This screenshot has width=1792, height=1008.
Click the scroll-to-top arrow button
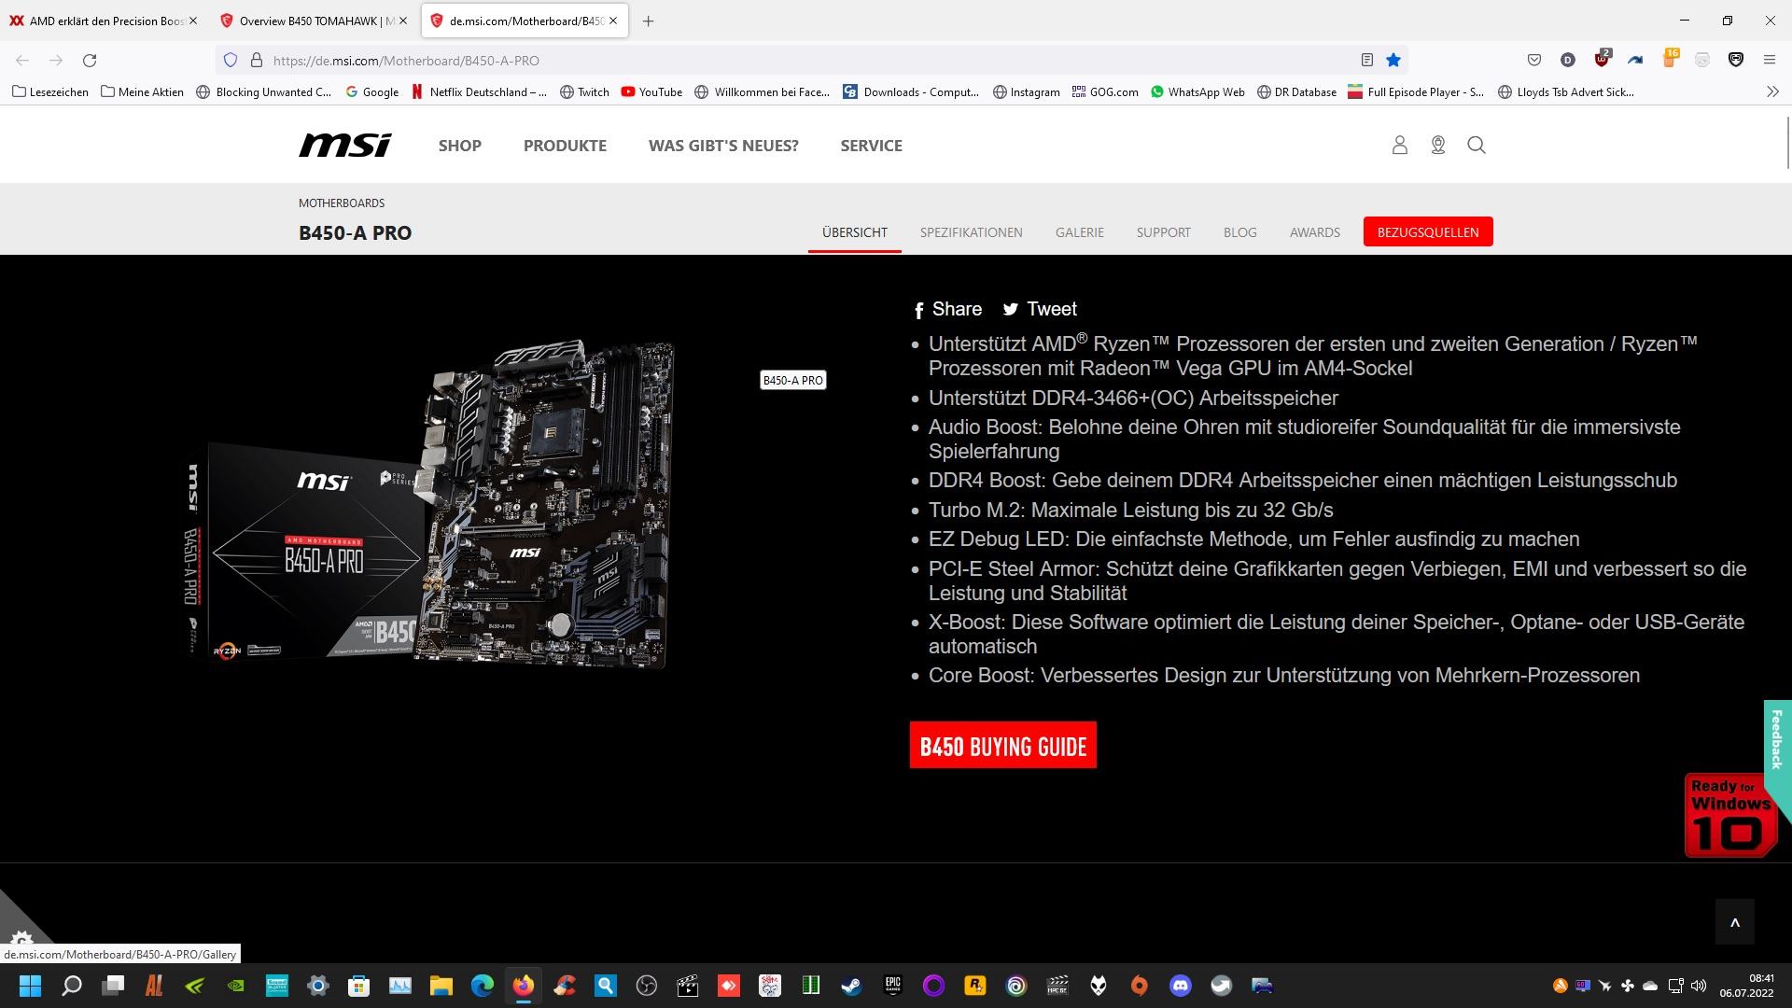(x=1734, y=922)
